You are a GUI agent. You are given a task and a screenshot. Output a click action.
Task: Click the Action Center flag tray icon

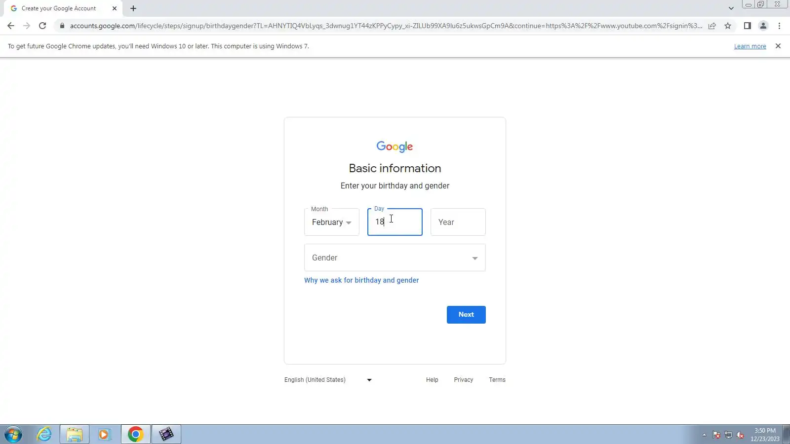716,435
